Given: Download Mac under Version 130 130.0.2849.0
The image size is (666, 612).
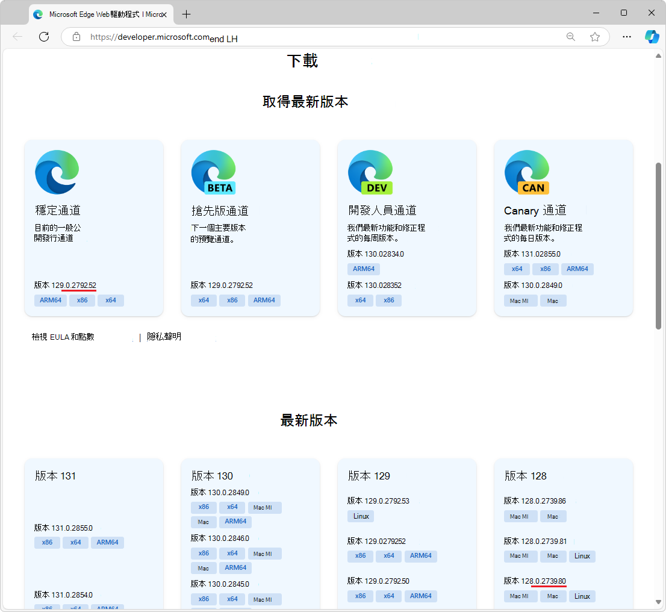Looking at the screenshot, I should 204,522.
